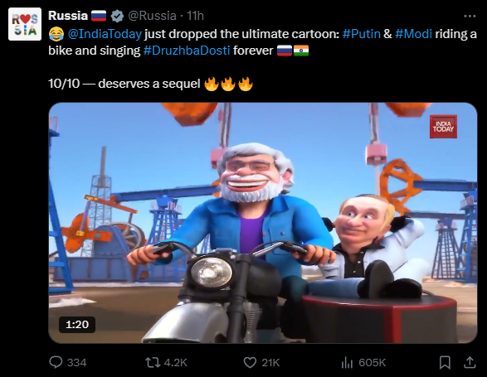This screenshot has width=487, height=377.
Task: Like the tweet with heart icon
Action: 250,362
